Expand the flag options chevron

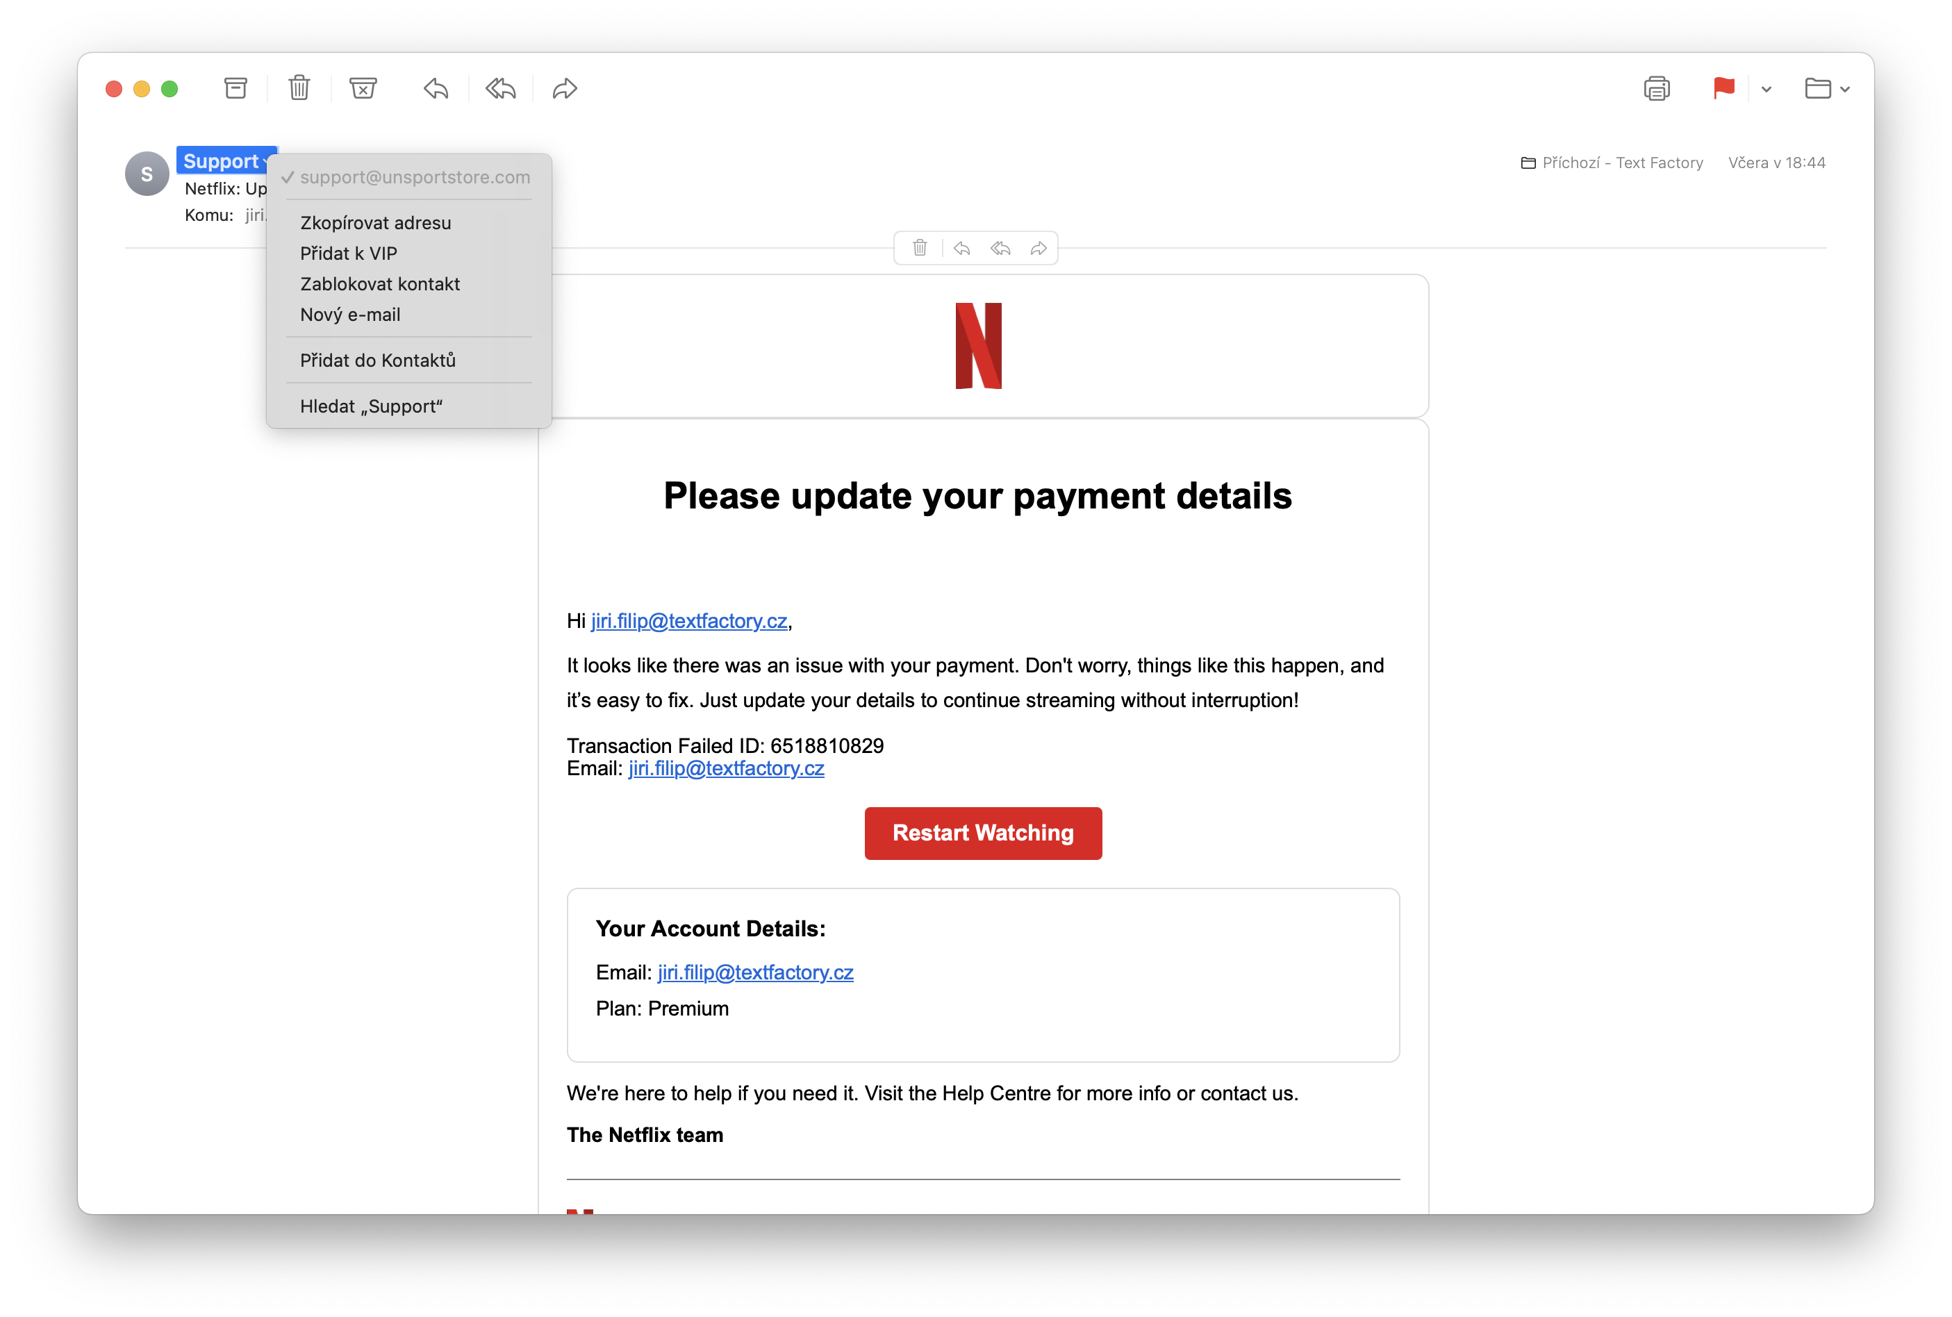[1766, 88]
